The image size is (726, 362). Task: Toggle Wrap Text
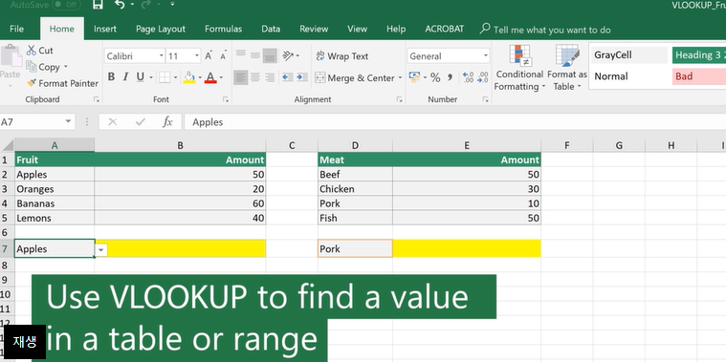point(341,56)
